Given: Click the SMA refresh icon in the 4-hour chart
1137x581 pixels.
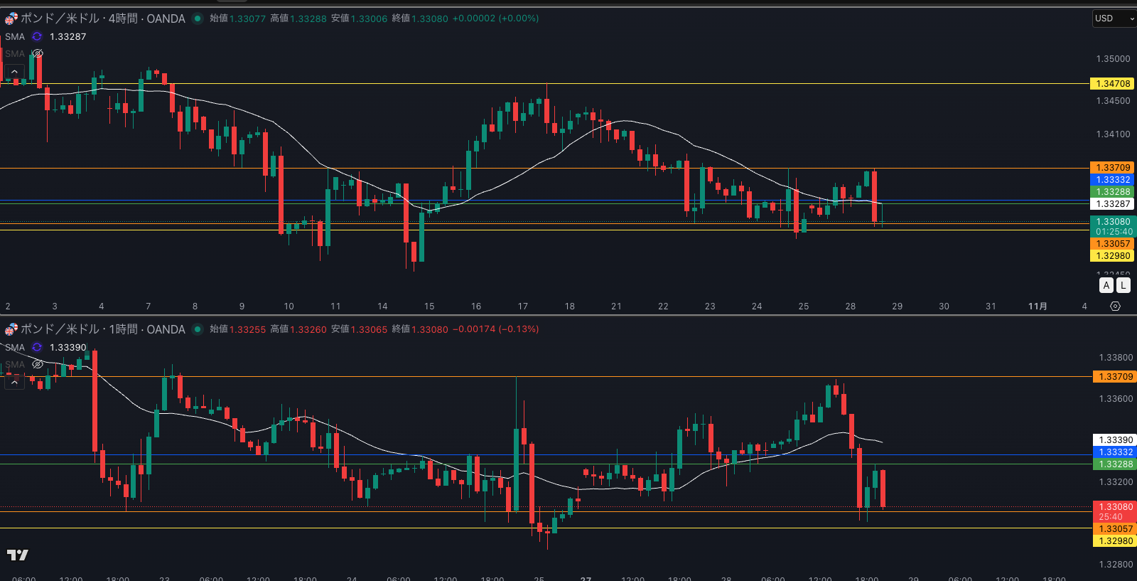Looking at the screenshot, I should coord(37,36).
